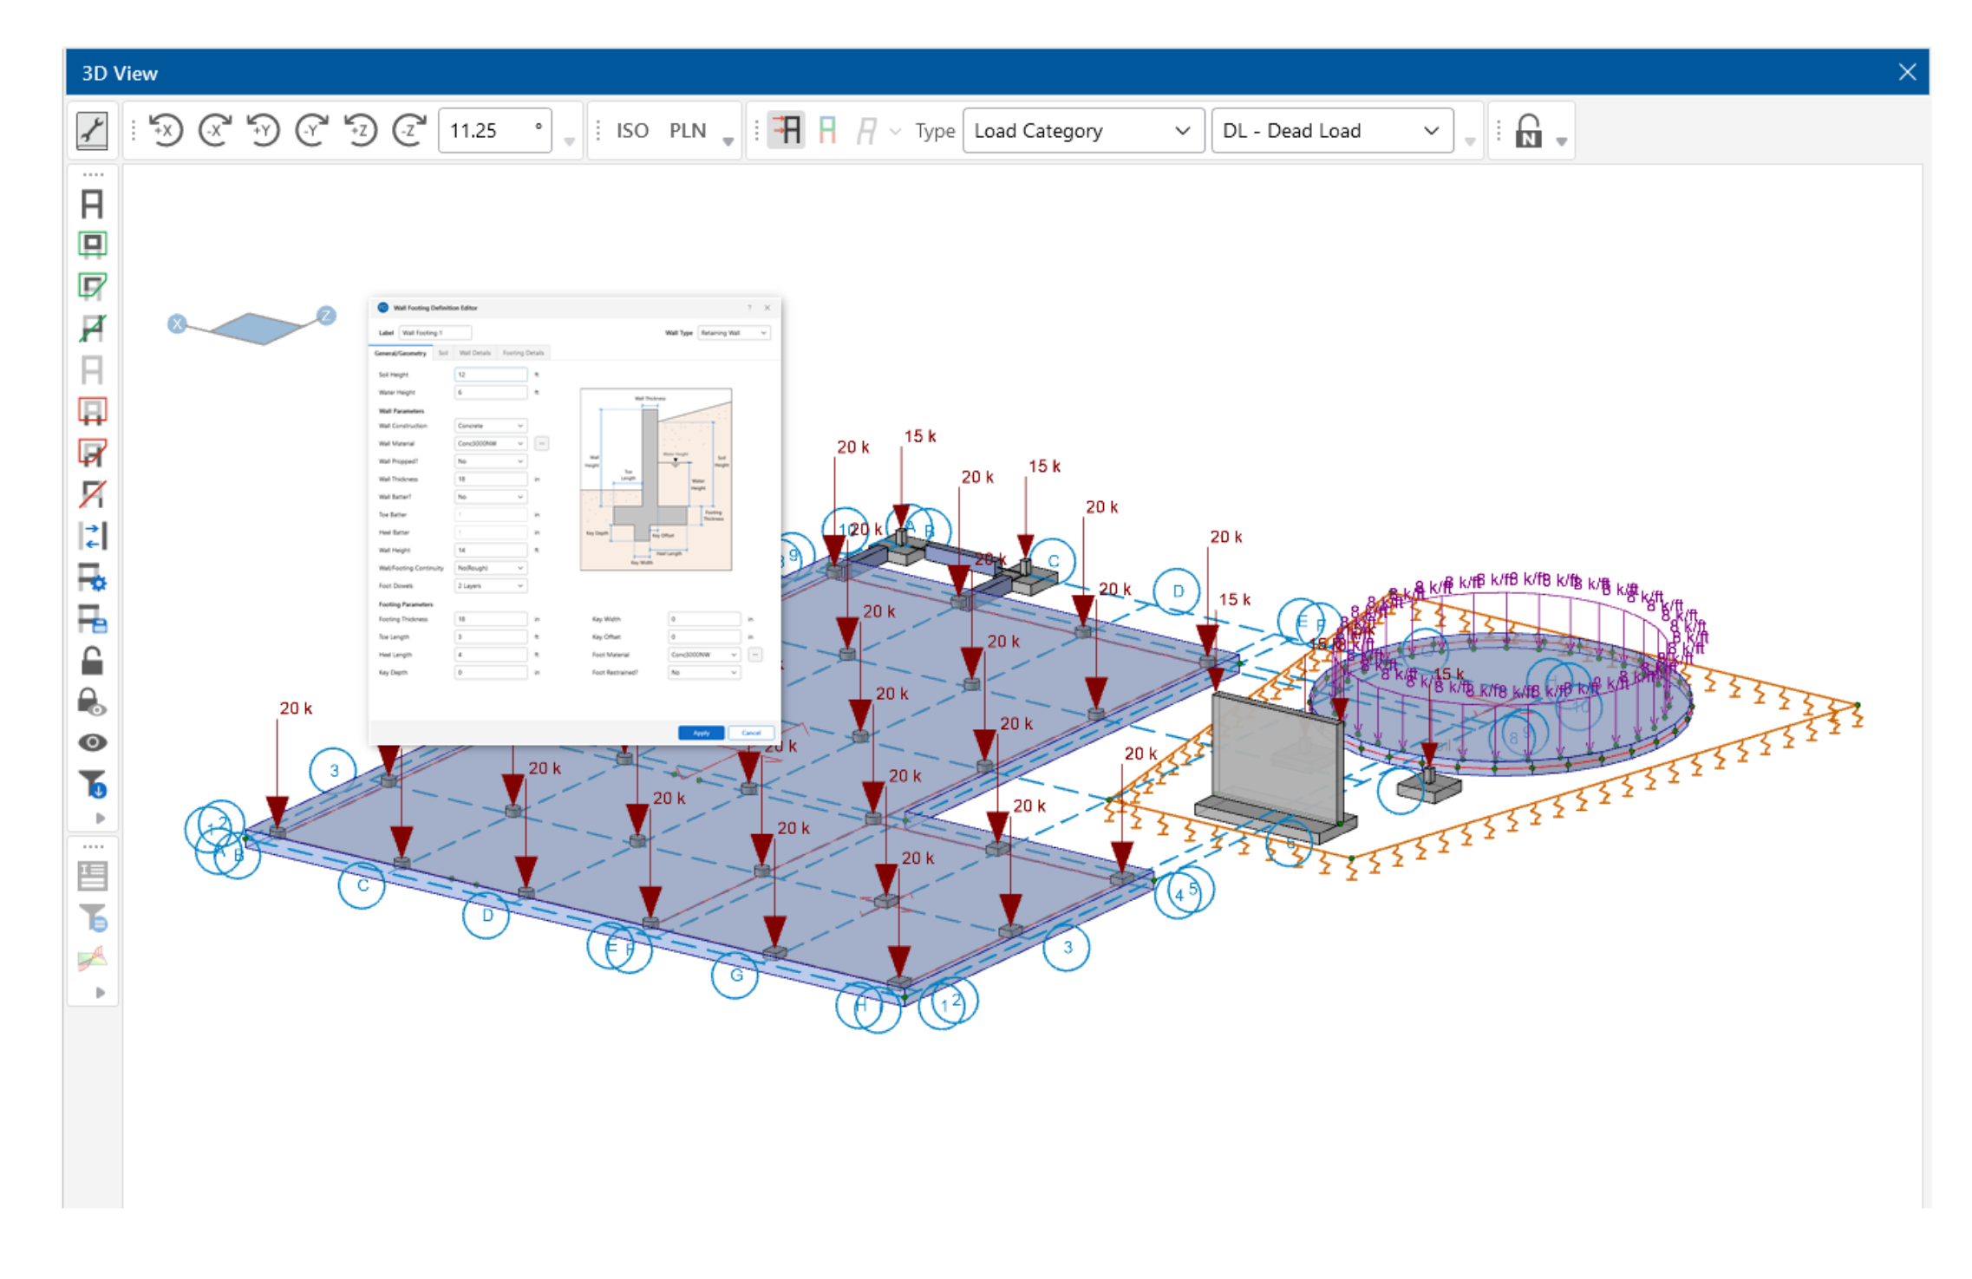Toggle the italic gray rendering icon
Image resolution: width=1972 pixels, height=1279 pixels.
(865, 131)
